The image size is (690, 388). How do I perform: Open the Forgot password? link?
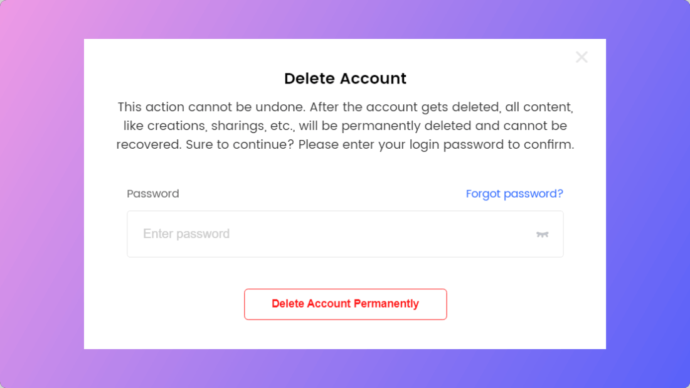point(514,193)
